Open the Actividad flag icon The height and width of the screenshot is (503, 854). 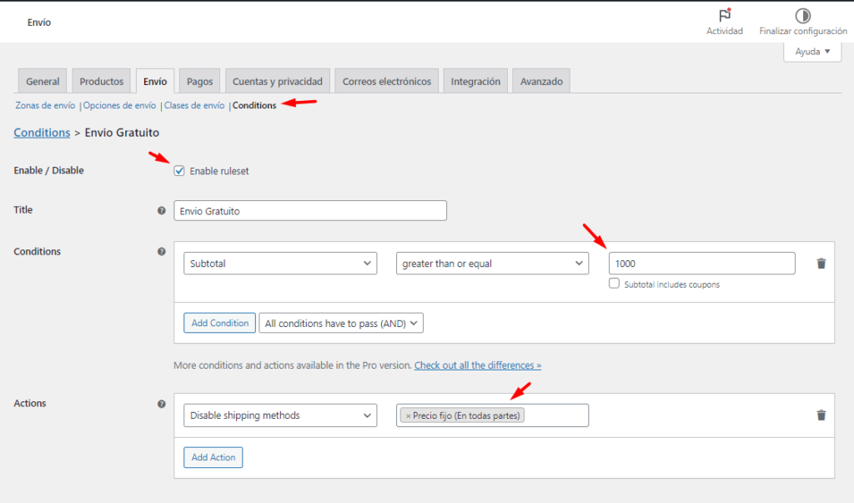click(725, 15)
